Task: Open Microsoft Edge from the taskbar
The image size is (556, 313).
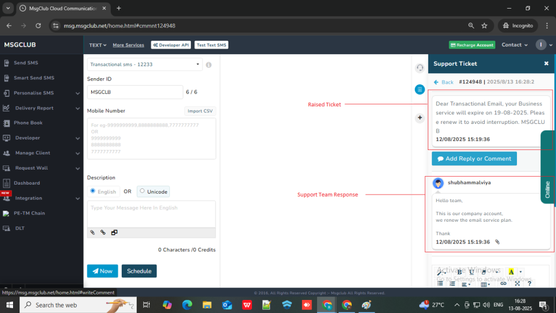Action: point(187,305)
